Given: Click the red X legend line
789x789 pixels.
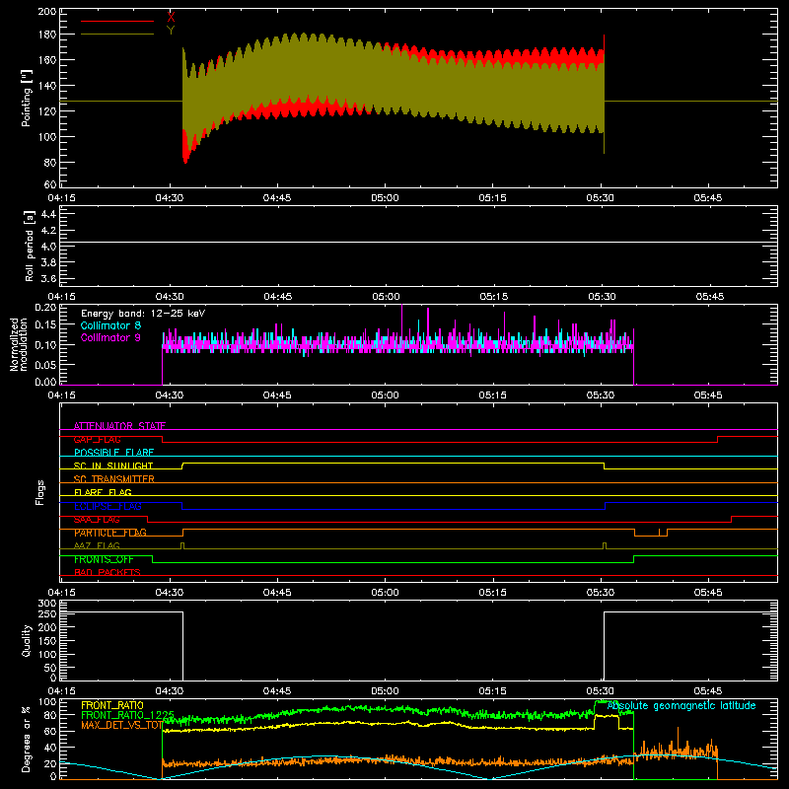Looking at the screenshot, I should (x=117, y=21).
